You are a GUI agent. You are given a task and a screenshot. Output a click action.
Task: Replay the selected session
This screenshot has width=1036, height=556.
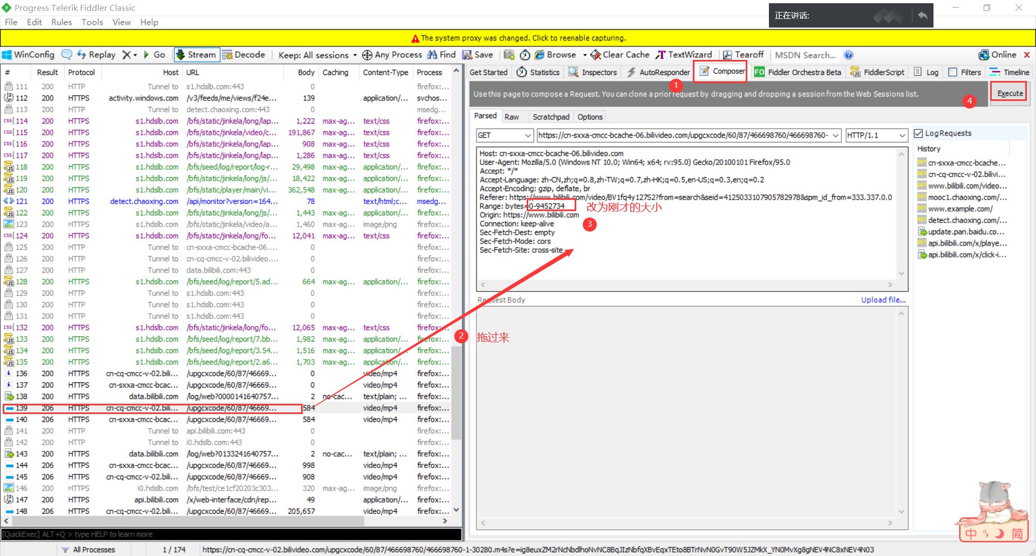pyautogui.click(x=96, y=55)
